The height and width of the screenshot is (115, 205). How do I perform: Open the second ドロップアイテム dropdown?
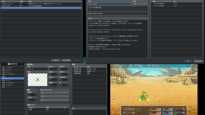54,96
